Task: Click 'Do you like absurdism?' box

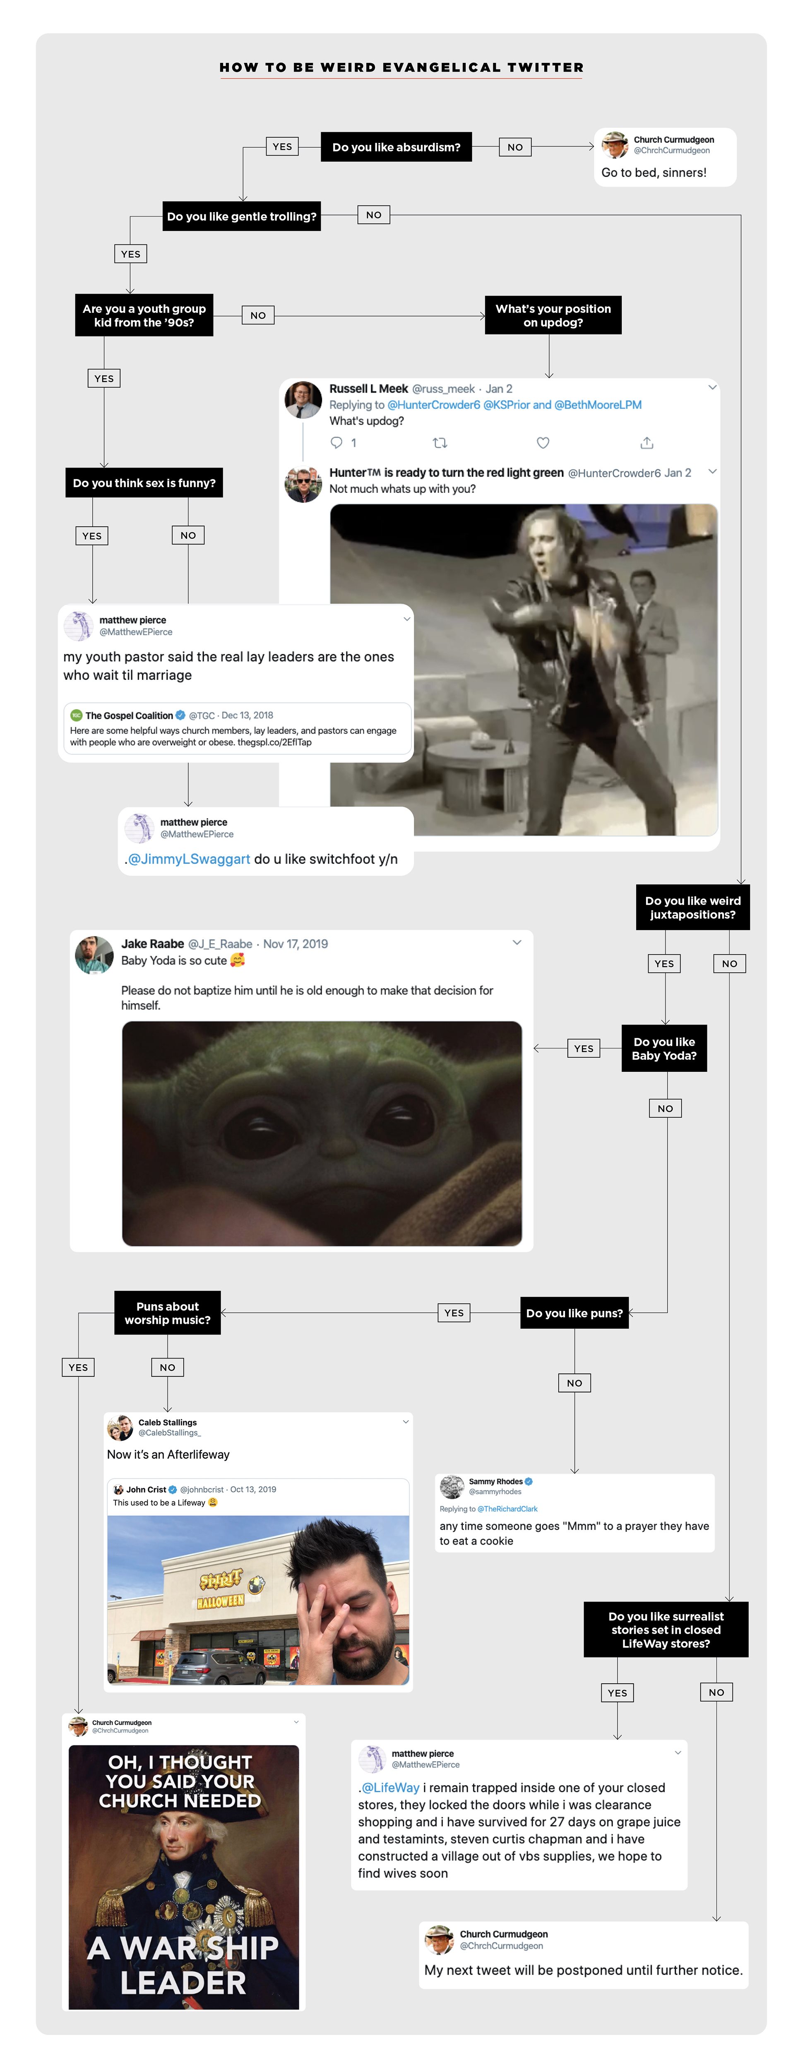Action: tap(396, 147)
